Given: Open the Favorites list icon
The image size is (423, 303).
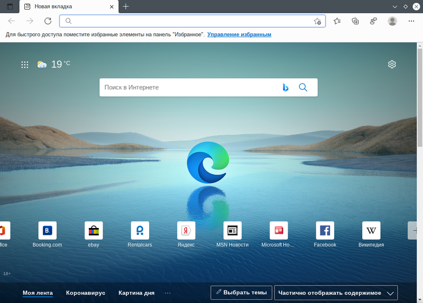Looking at the screenshot, I should point(337,21).
